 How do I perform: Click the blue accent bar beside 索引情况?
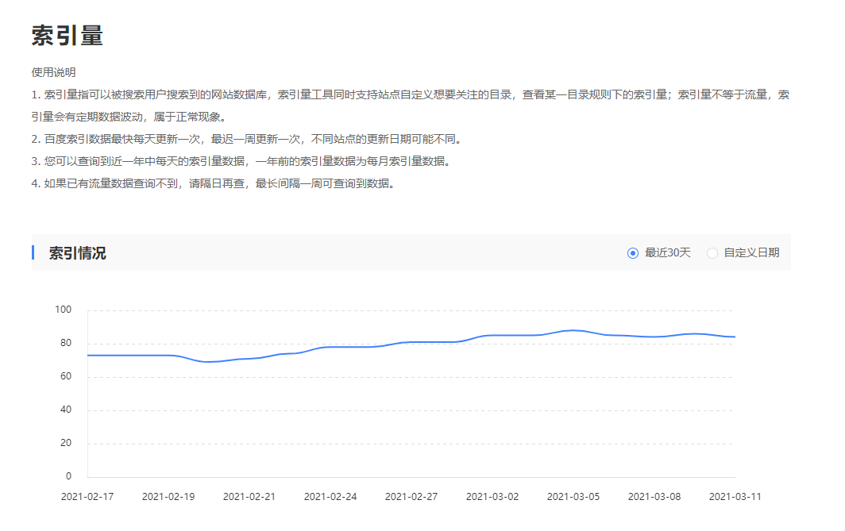33,252
